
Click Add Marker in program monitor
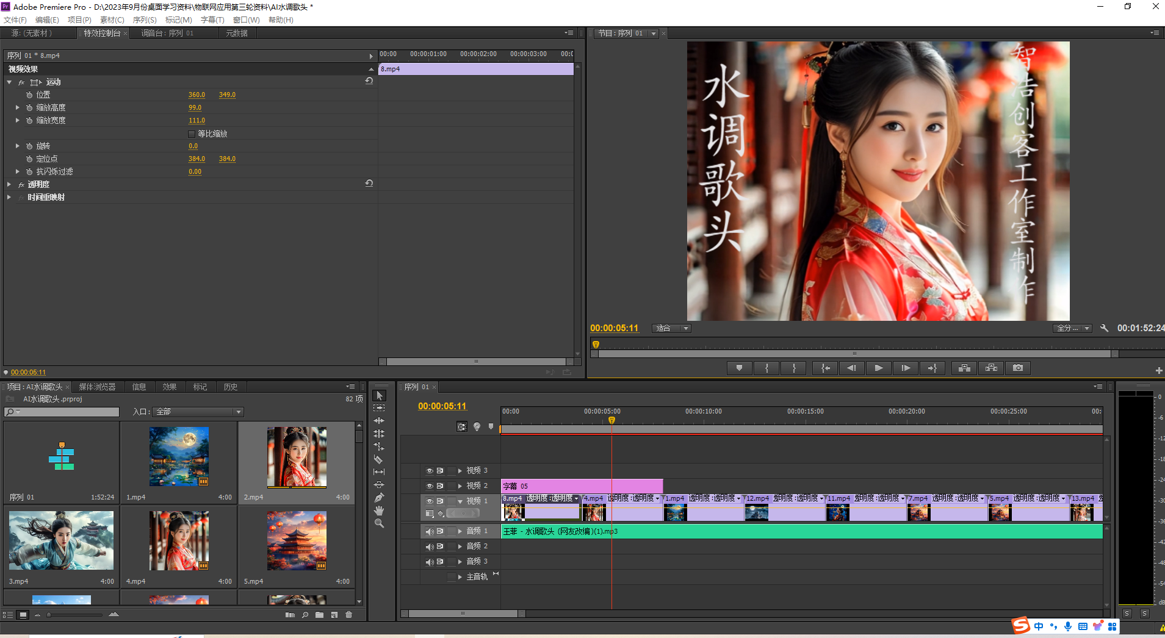[x=740, y=368]
